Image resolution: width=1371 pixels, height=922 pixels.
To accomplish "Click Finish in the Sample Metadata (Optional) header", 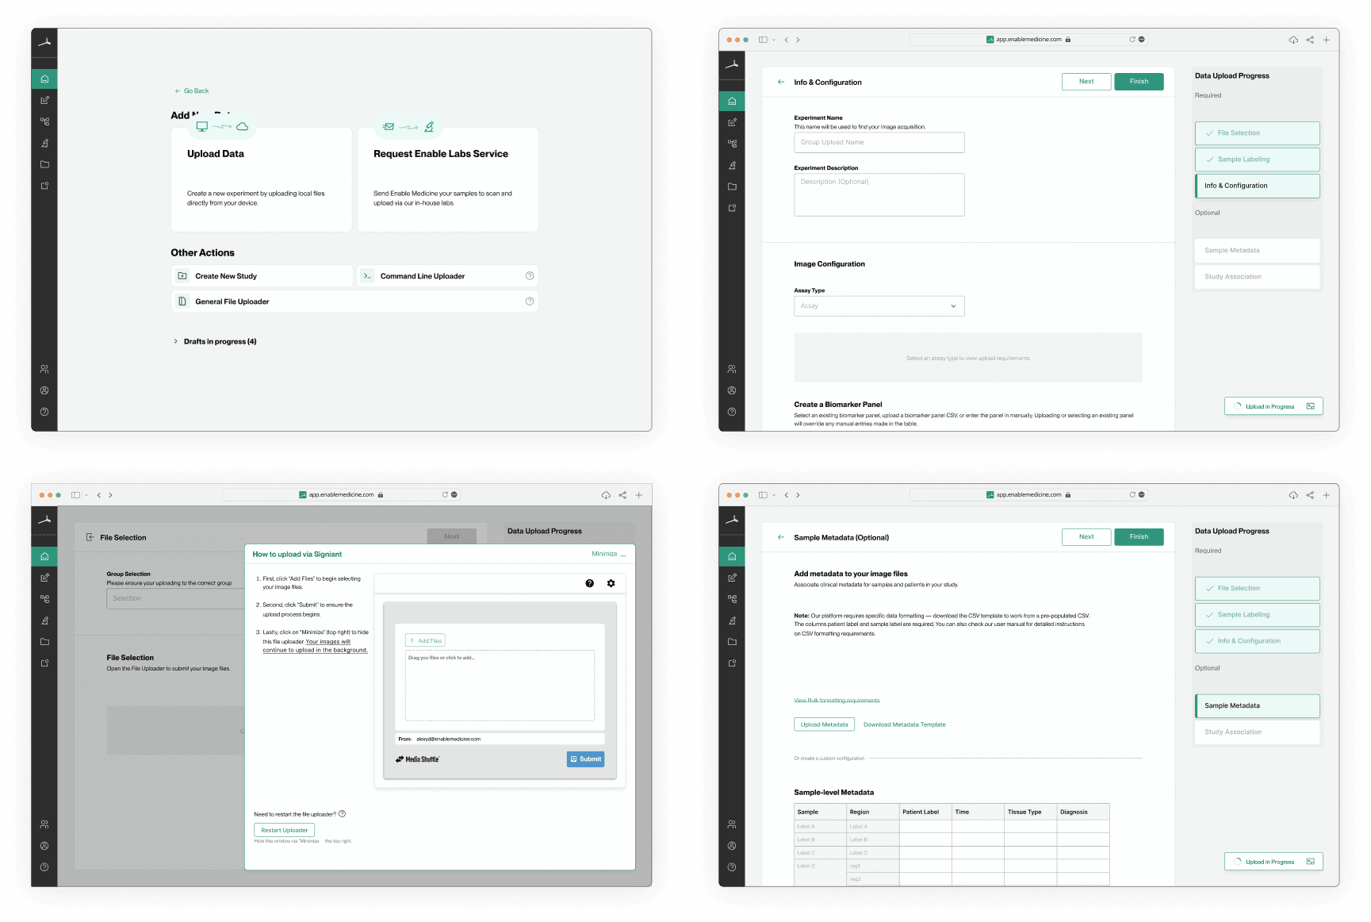I will pyautogui.click(x=1139, y=537).
